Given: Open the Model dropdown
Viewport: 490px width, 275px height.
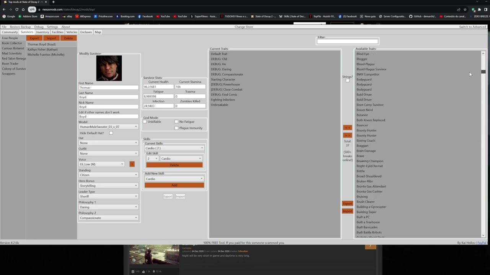Looking at the screenshot, I should 108,127.
